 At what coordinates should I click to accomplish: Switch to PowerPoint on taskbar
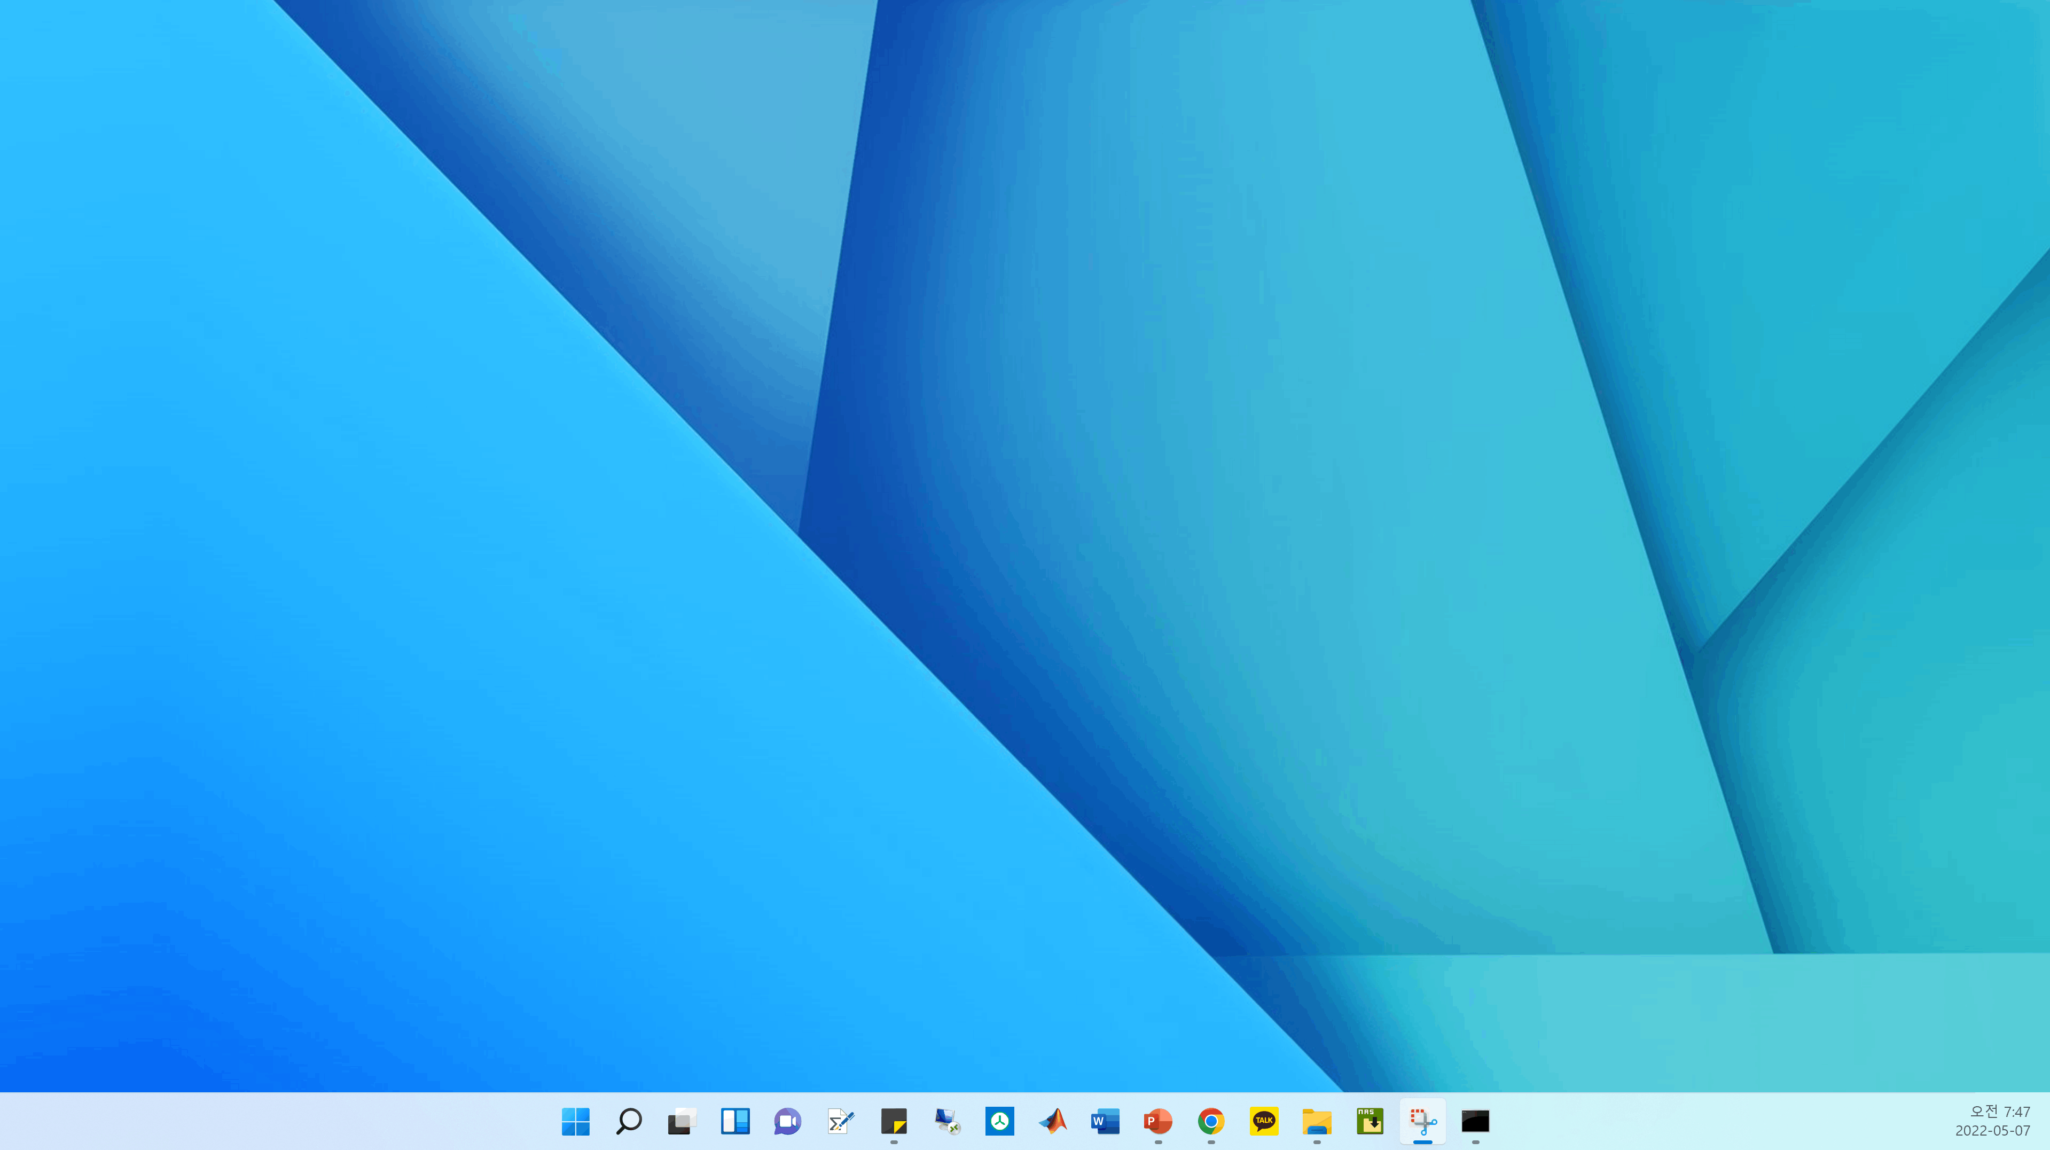point(1158,1121)
